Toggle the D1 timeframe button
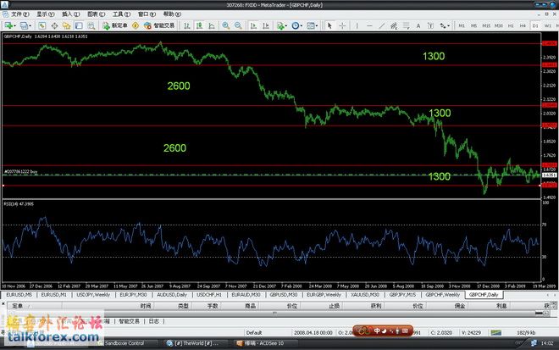 [x=535, y=26]
